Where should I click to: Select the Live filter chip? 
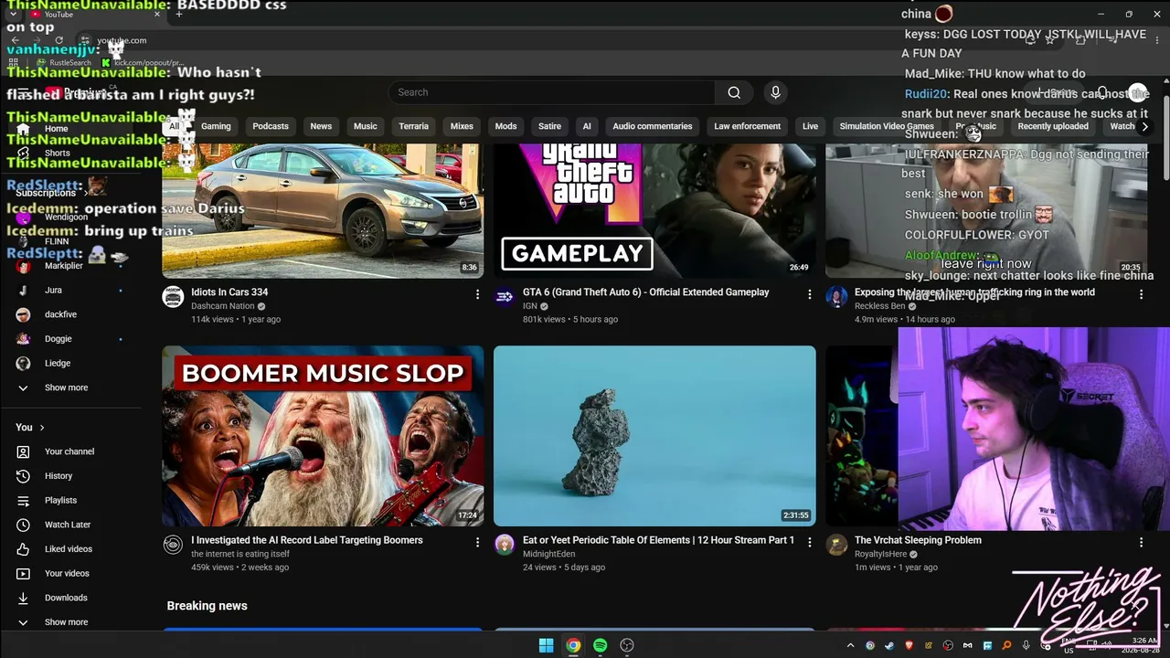point(811,126)
